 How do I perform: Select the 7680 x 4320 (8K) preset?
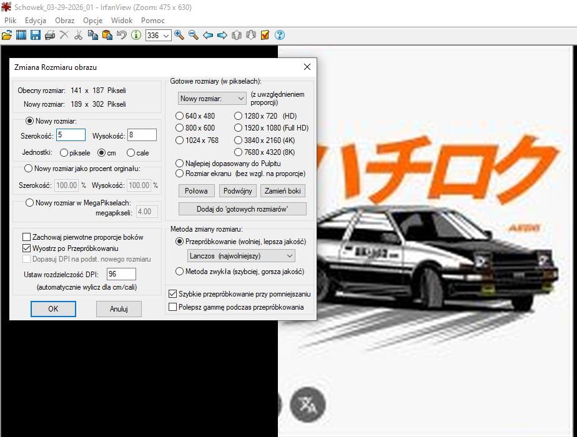(x=238, y=152)
